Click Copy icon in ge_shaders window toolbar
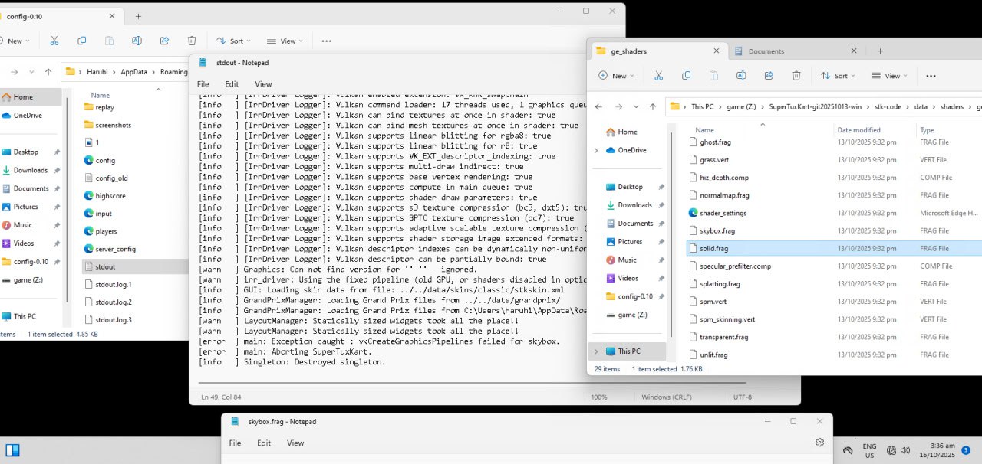Viewport: 982px width, 464px height. click(686, 76)
